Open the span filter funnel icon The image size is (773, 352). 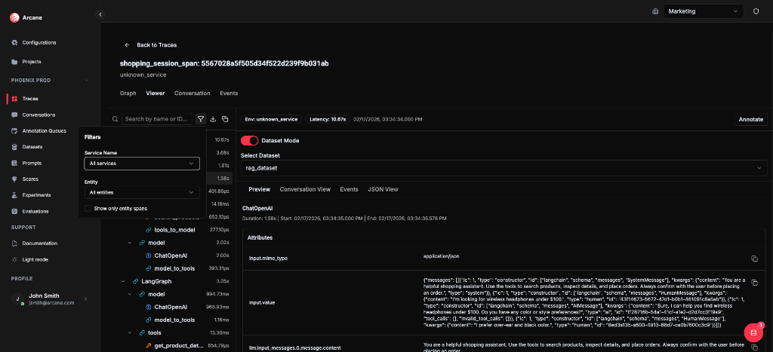tap(201, 119)
